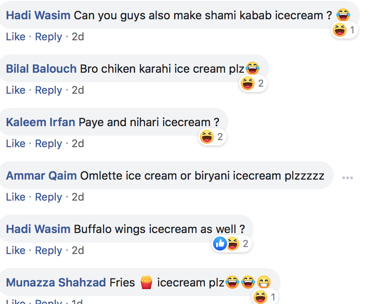The height and width of the screenshot is (304, 370).
Task: Reply to Hadi Wasim's shami kabab comment
Action: point(49,37)
